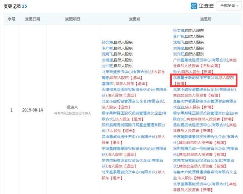The image size is (243, 194).
Task: Click the 变更项目 column header
Action: click(x=73, y=19)
